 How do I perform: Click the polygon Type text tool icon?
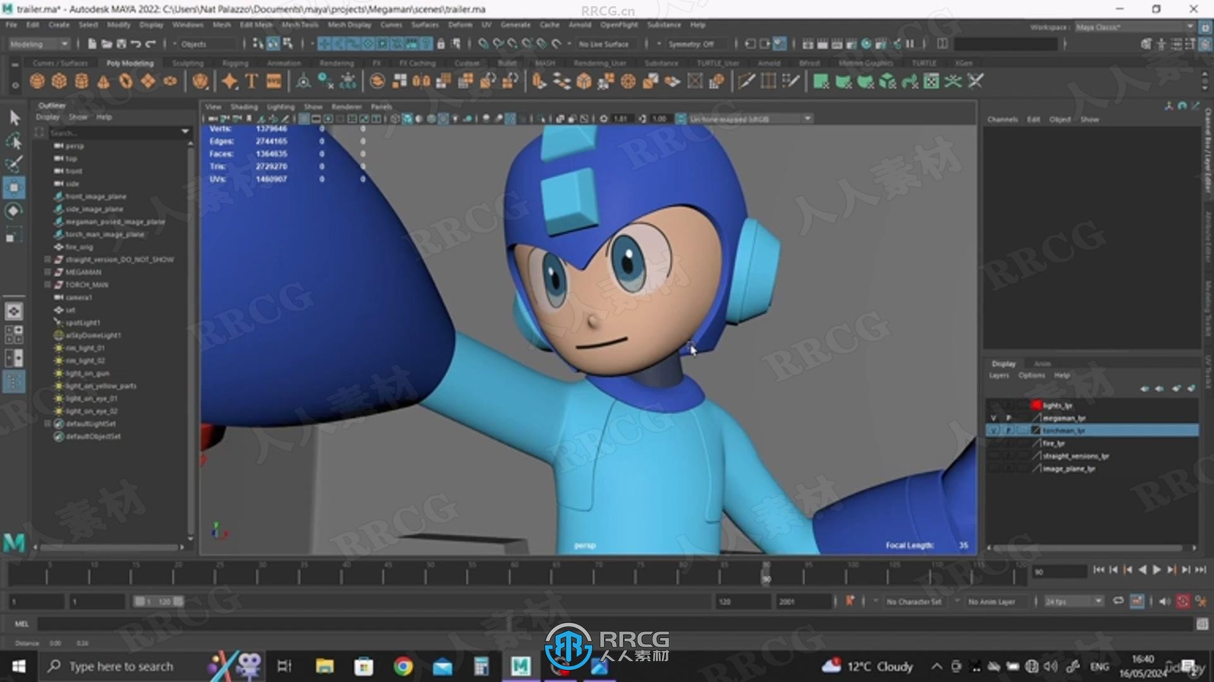pos(252,81)
